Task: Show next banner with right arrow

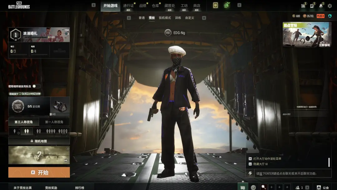Action: click(x=330, y=35)
